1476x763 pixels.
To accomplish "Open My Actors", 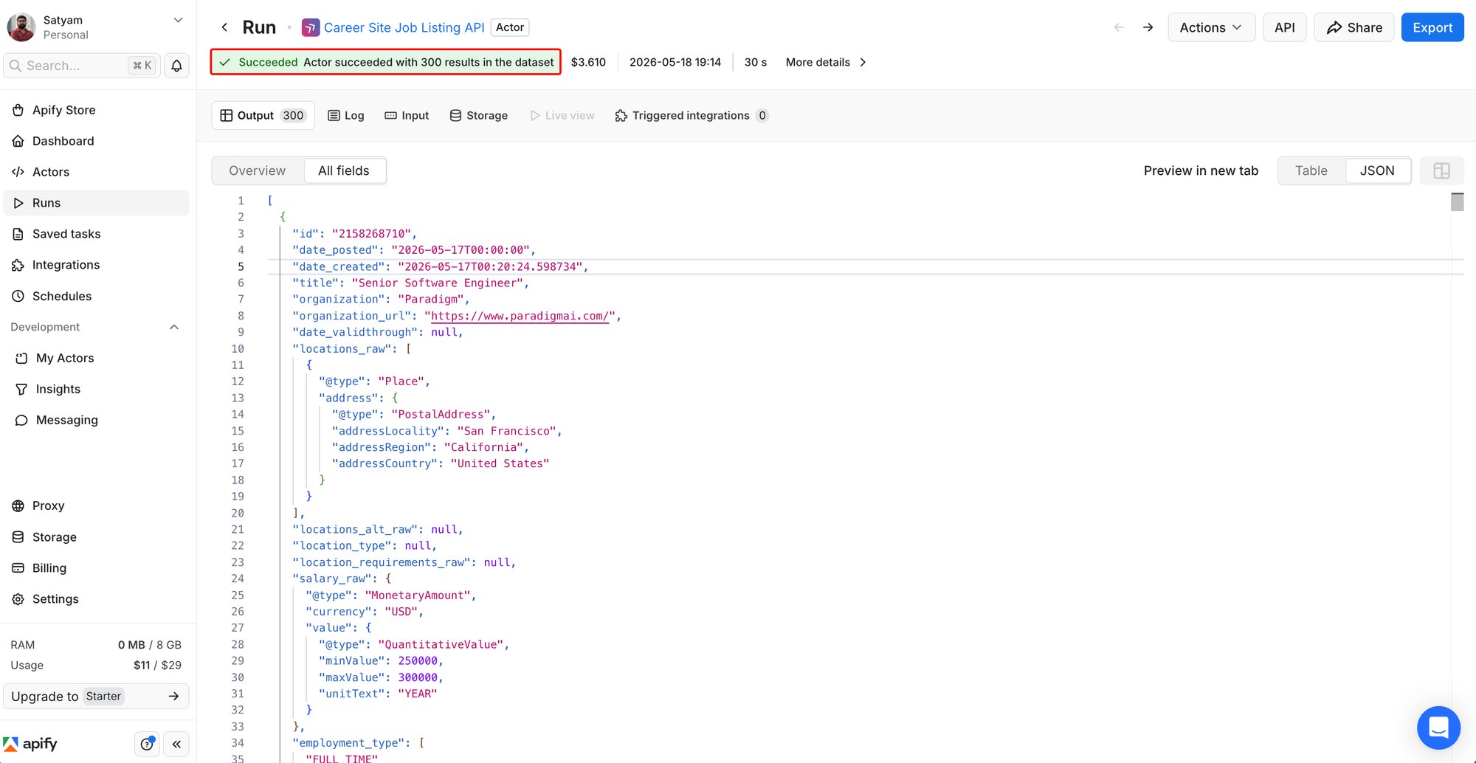I will pyautogui.click(x=96, y=358).
